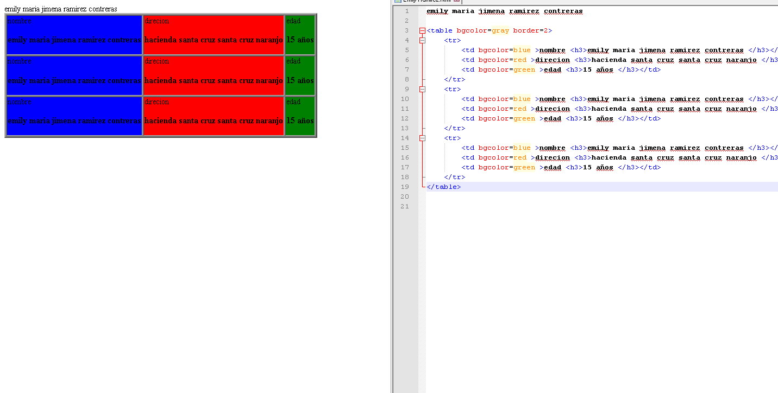This screenshot has width=778, height=393.
Task: Click the blue nombre cell in first table row
Action: [x=74, y=34]
